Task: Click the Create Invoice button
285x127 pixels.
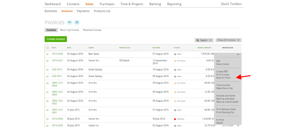Action: 56,39
